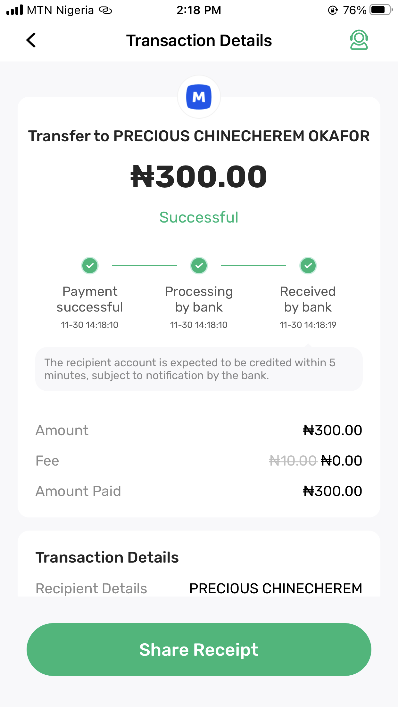Tap the Processing by bank checkmark
Viewport: 398px width, 707px height.
tap(199, 265)
